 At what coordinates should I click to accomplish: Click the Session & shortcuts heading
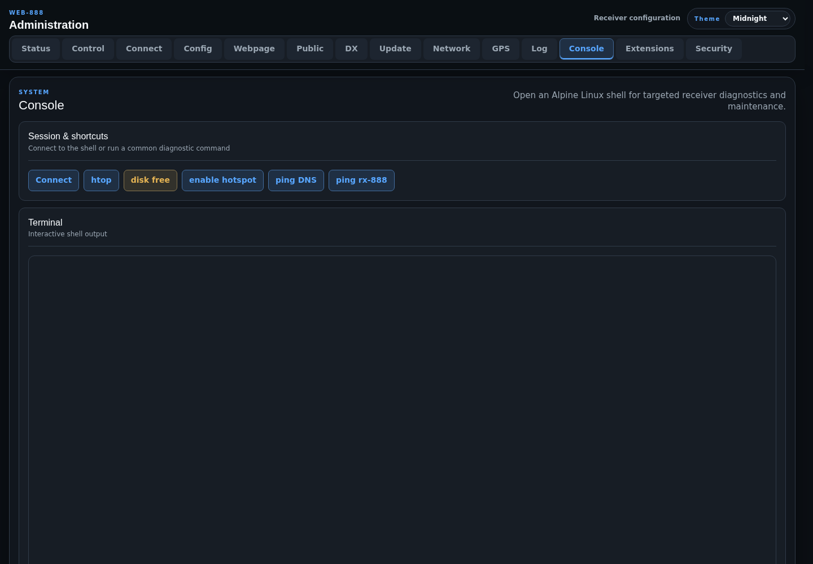[68, 136]
